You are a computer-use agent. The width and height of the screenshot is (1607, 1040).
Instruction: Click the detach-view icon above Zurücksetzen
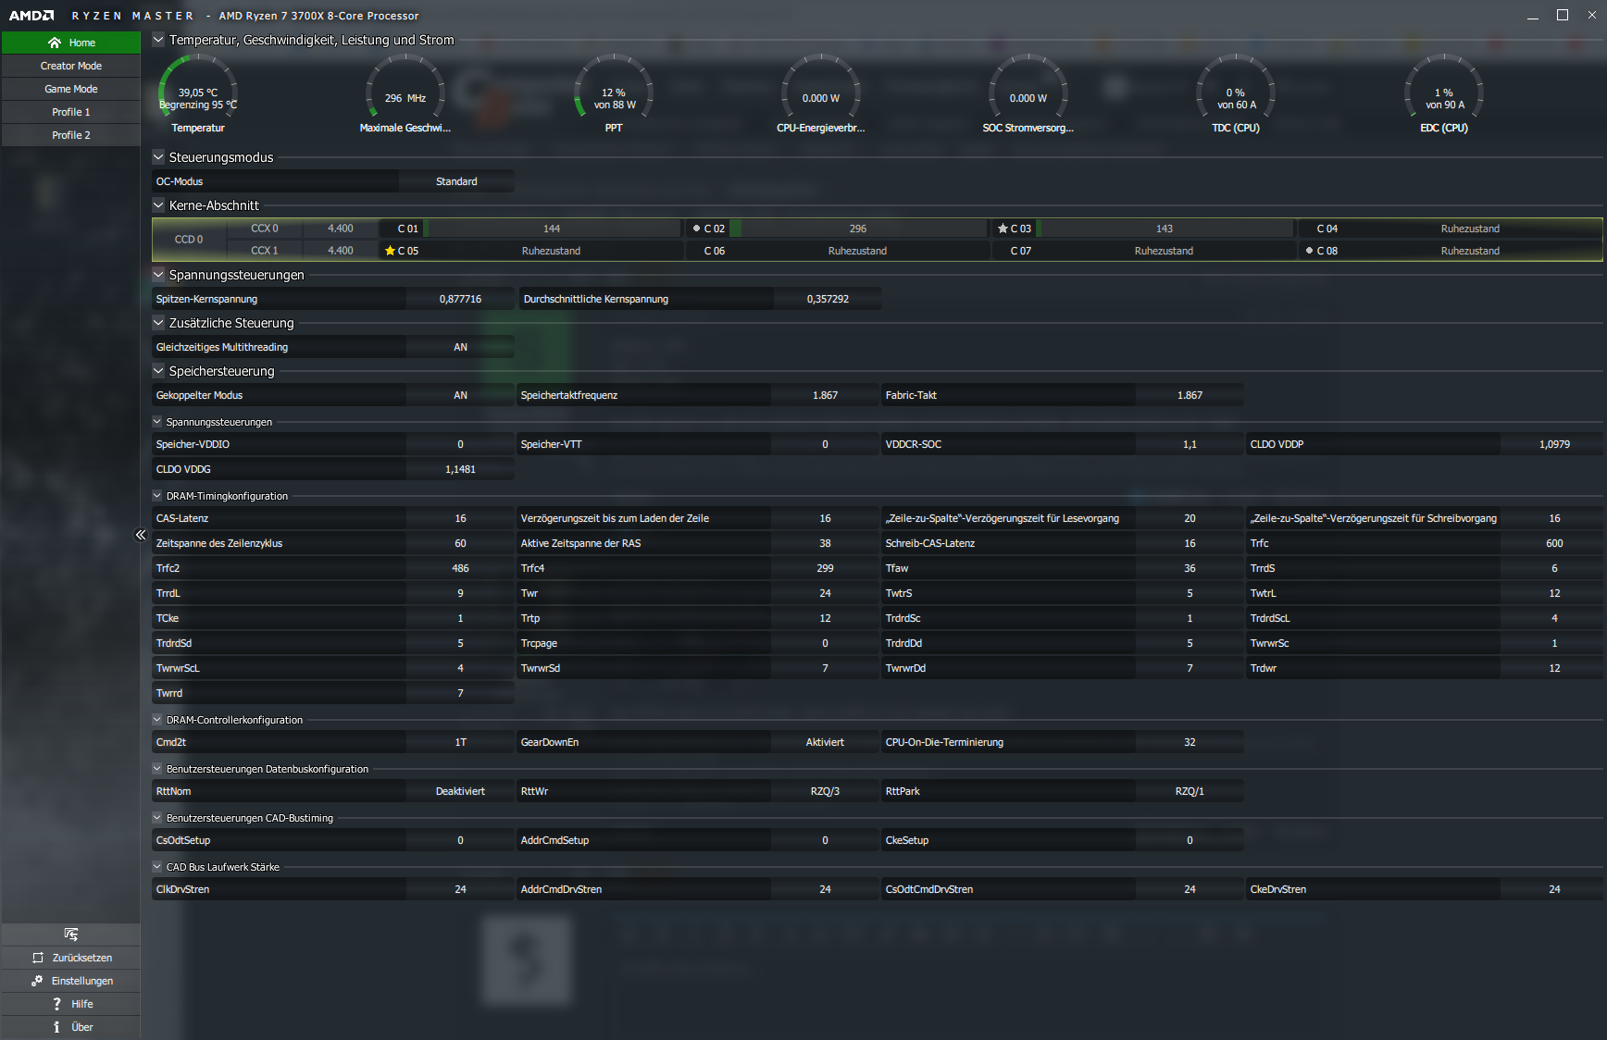pyautogui.click(x=71, y=935)
